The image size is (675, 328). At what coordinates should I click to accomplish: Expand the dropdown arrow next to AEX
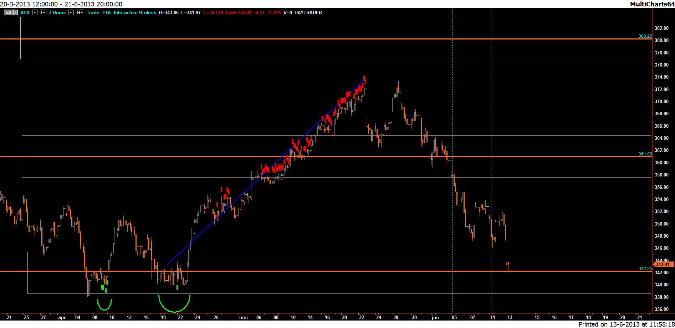point(35,12)
